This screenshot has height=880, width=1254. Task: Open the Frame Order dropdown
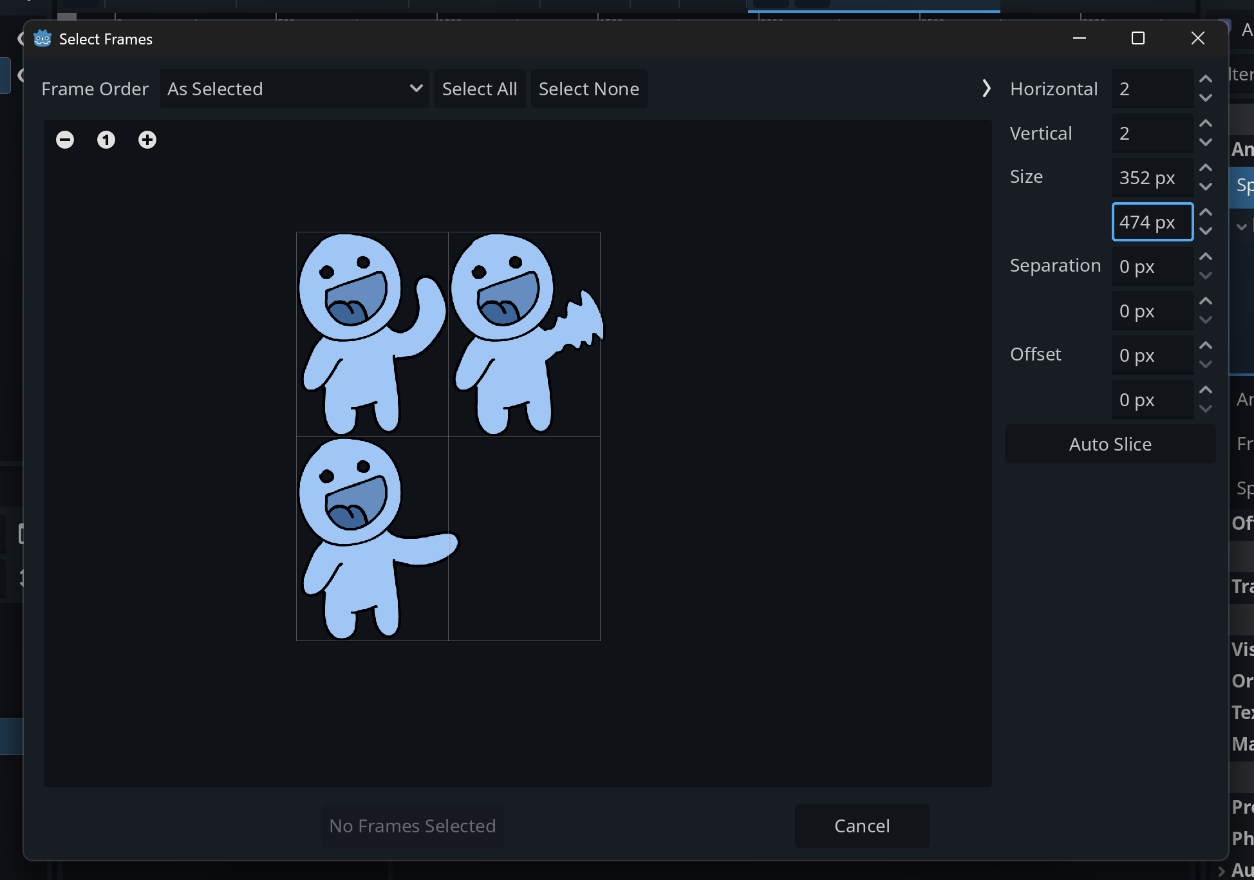(294, 89)
